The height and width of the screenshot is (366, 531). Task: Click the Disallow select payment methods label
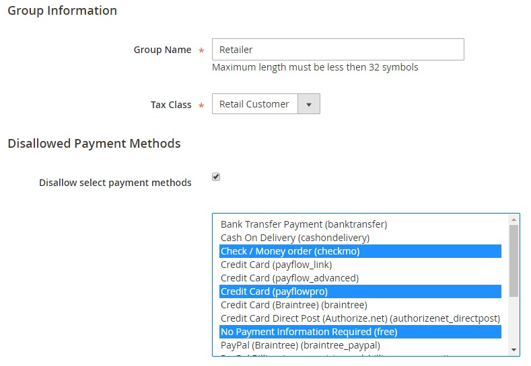coord(115,183)
